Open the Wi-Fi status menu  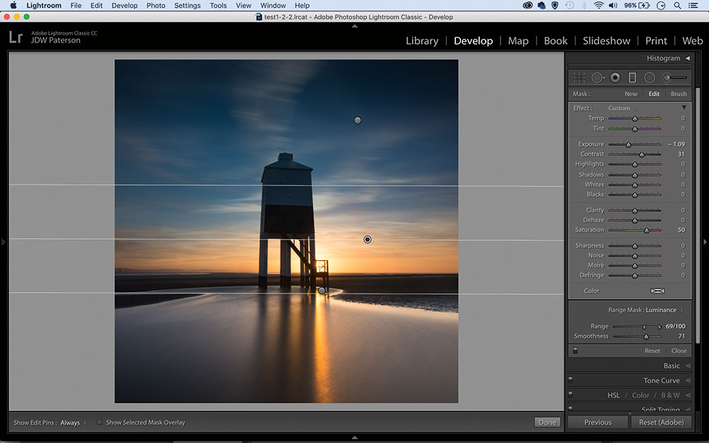point(598,6)
